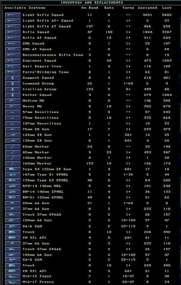Select the 160mm Mortar icon
The image size is (181, 285).
(x=13, y=164)
